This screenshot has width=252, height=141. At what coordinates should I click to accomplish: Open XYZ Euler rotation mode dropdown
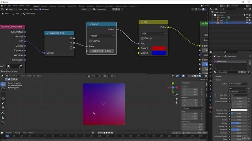coord(193,108)
